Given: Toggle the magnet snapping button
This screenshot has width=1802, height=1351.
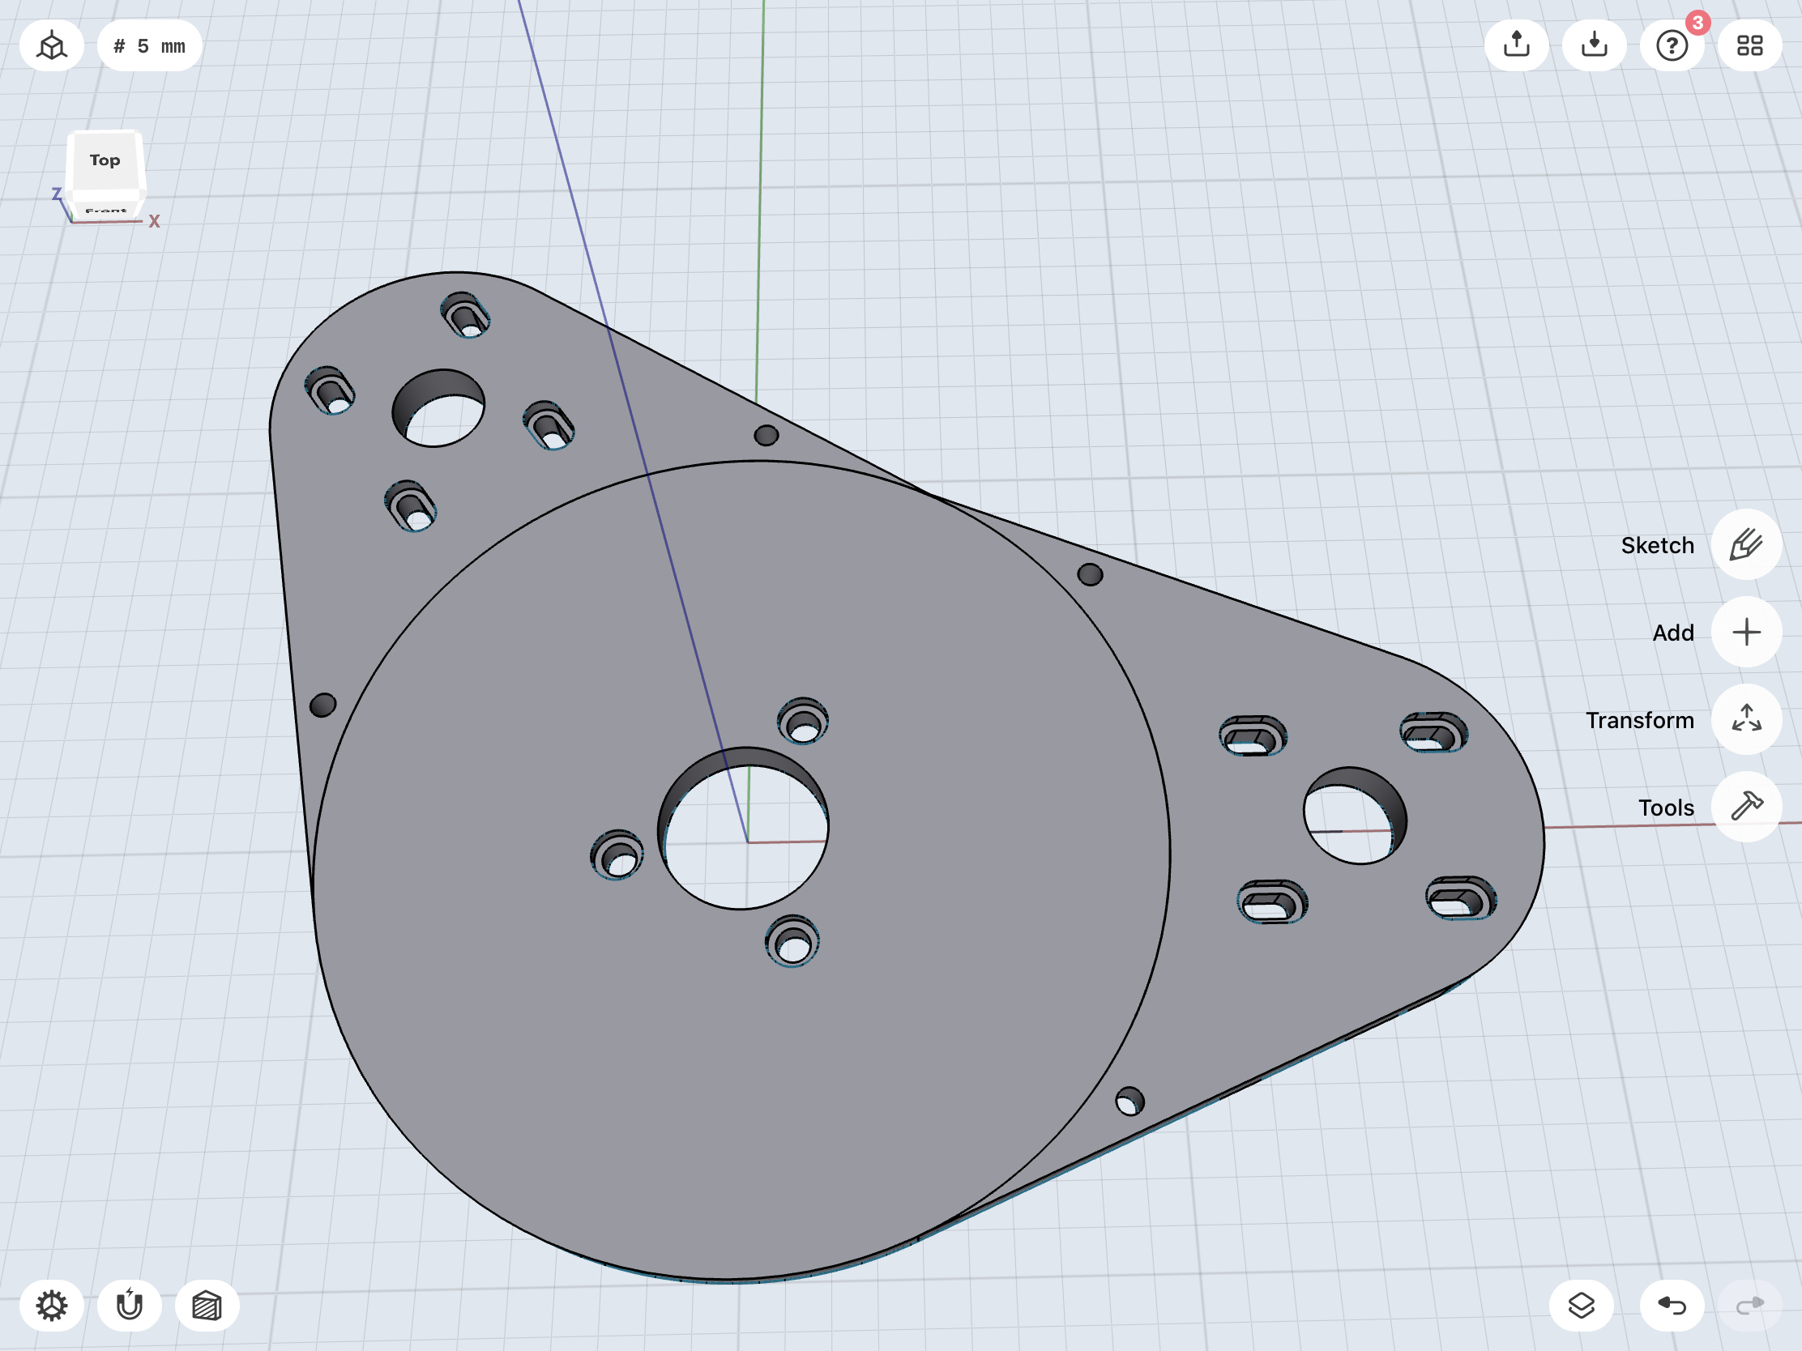Looking at the screenshot, I should [x=130, y=1306].
